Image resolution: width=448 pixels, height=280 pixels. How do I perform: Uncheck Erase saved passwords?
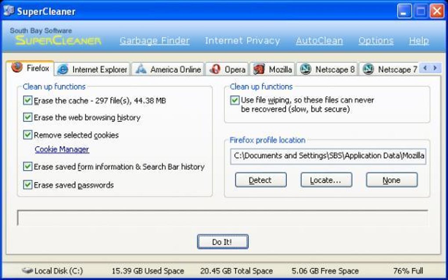point(27,185)
